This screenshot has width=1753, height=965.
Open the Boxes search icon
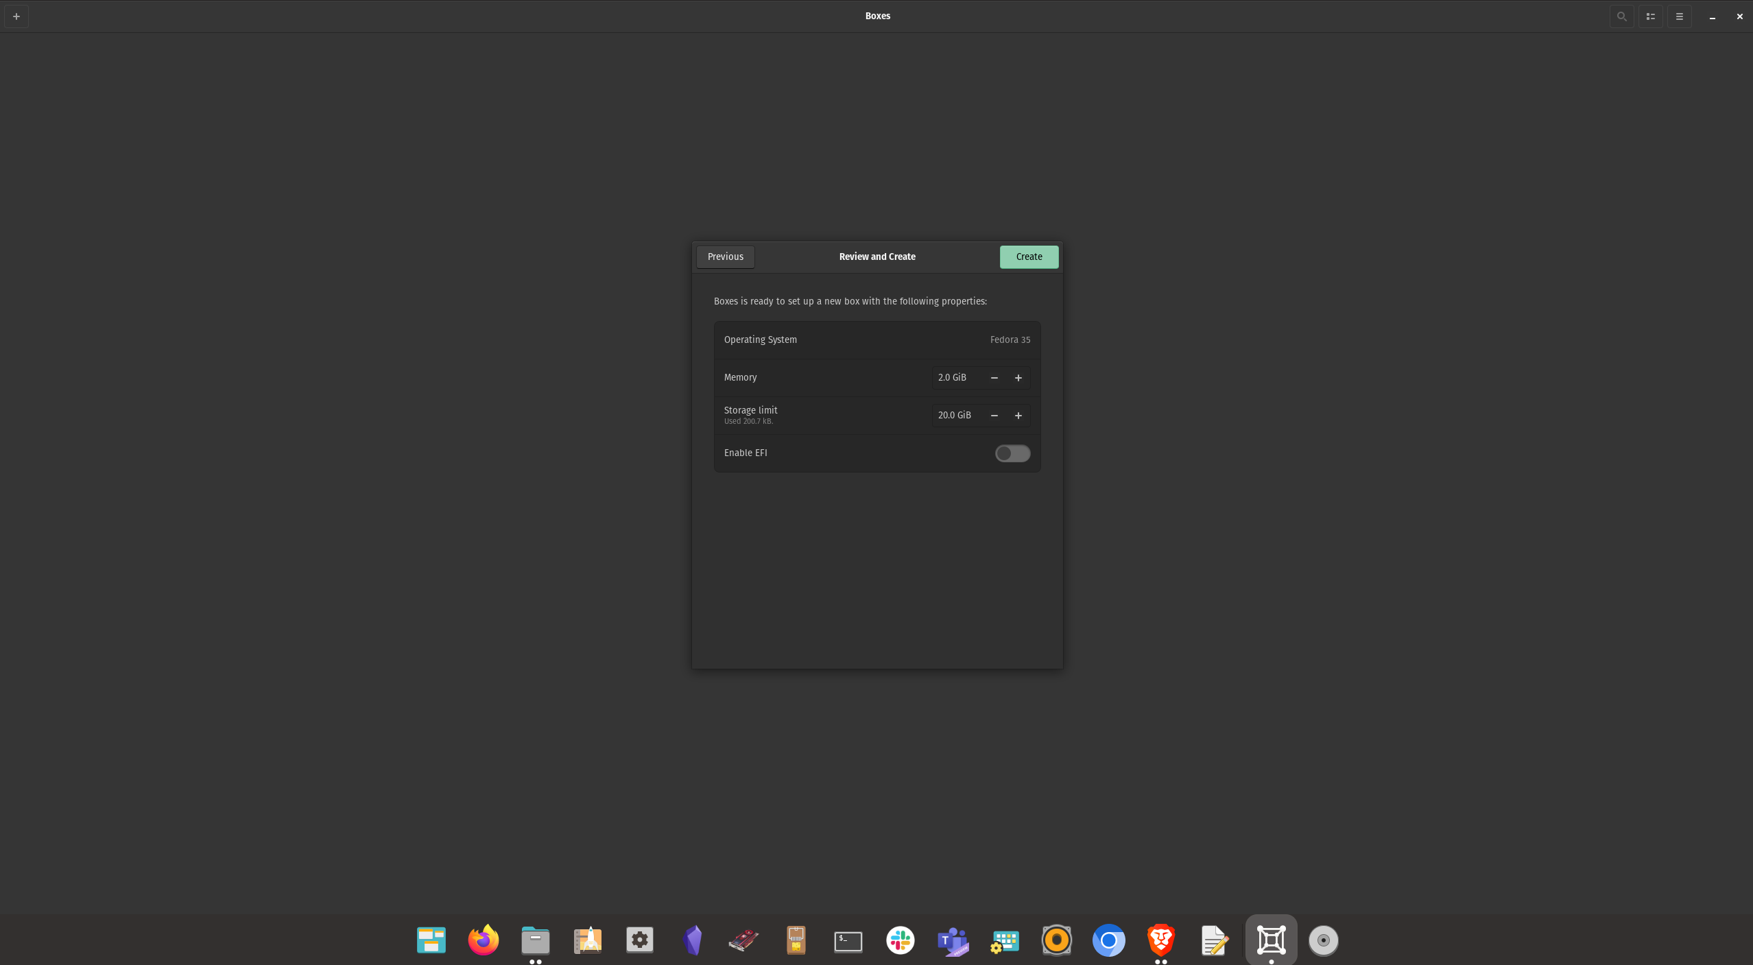point(1621,16)
